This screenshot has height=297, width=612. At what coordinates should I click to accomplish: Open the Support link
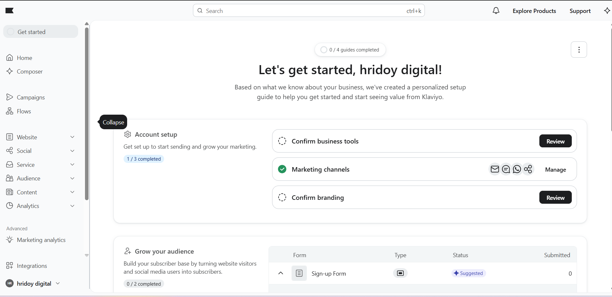(x=580, y=11)
